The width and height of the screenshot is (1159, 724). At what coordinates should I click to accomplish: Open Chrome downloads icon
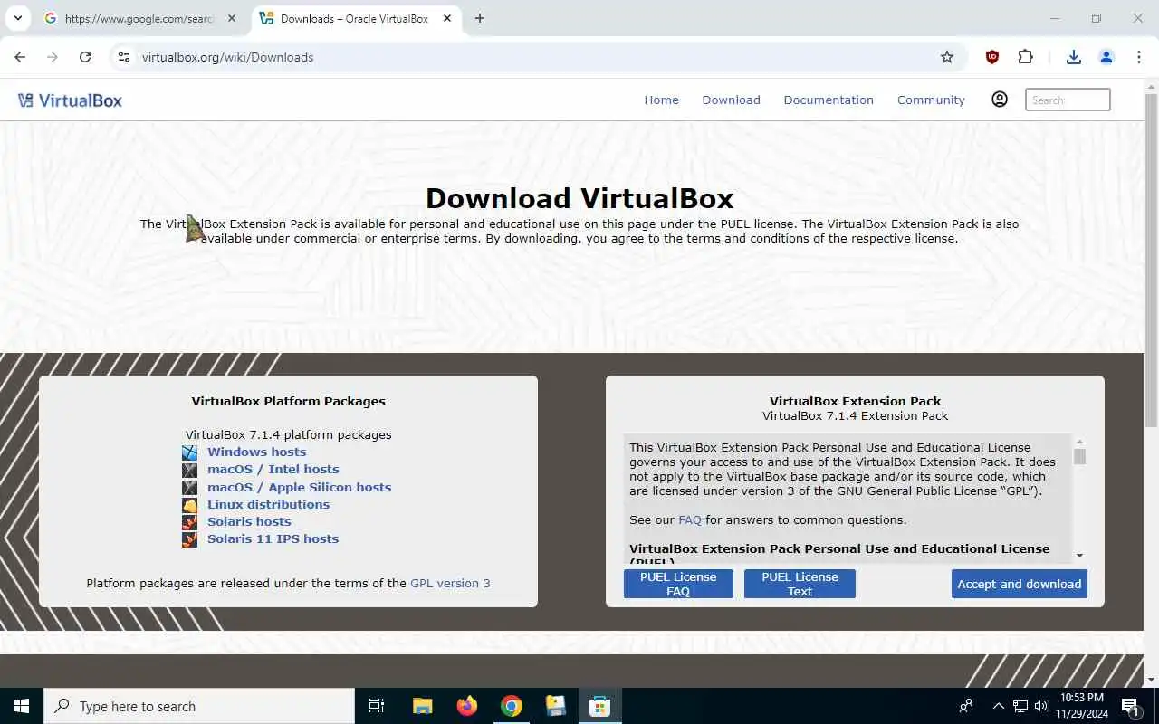[x=1073, y=57]
